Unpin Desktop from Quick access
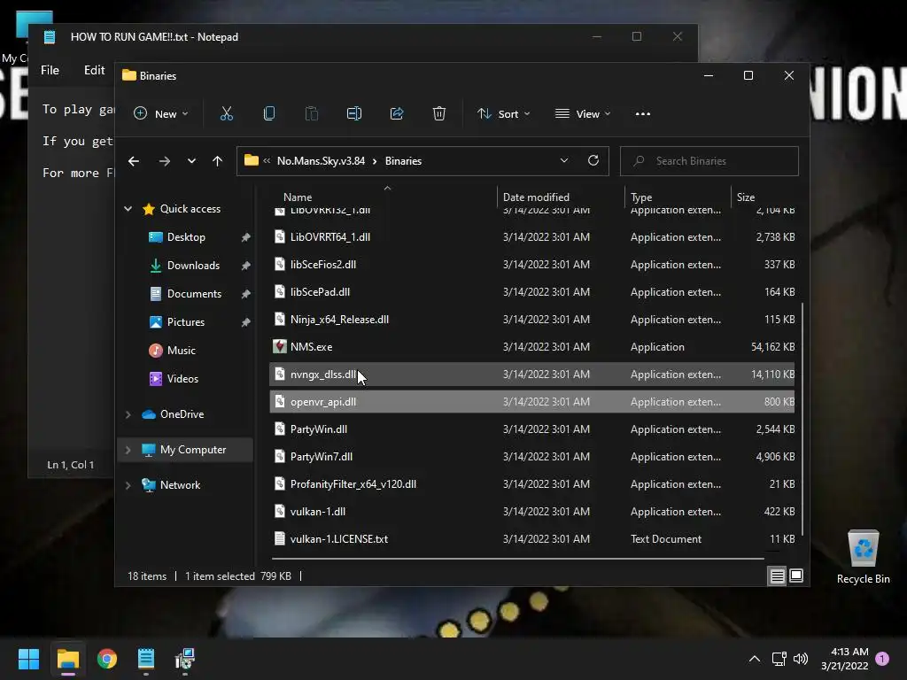The height and width of the screenshot is (680, 907). coord(245,237)
